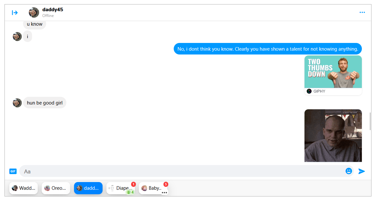Open the daddy45 username in header
375x200 pixels.
[x=53, y=10]
